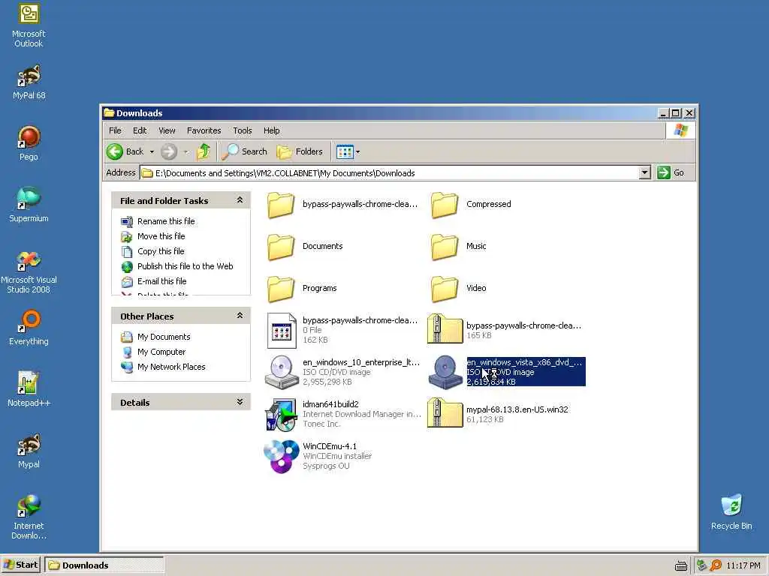Go Up one folder level
This screenshot has width=769, height=576.
204,151
